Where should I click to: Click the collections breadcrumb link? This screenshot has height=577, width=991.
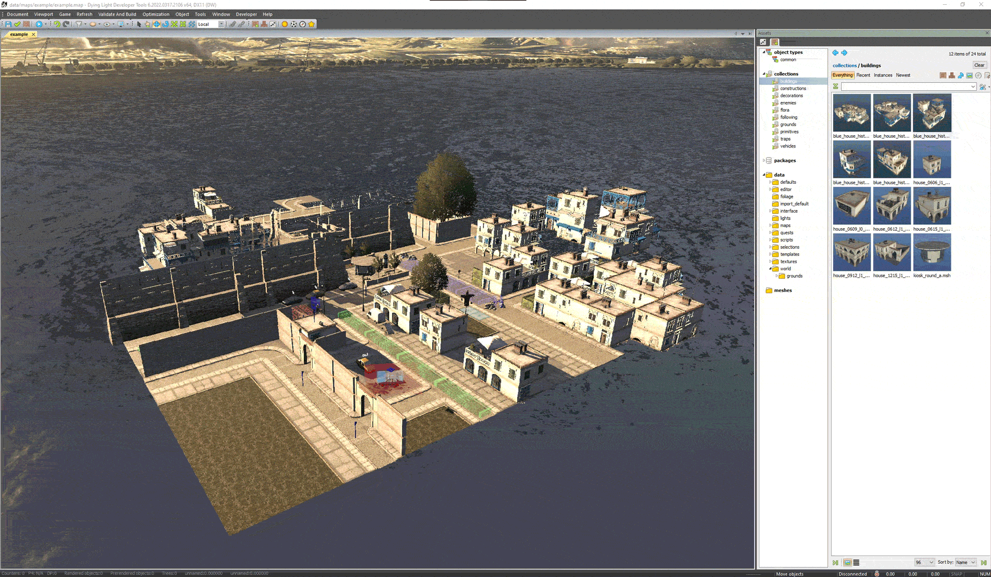(844, 66)
